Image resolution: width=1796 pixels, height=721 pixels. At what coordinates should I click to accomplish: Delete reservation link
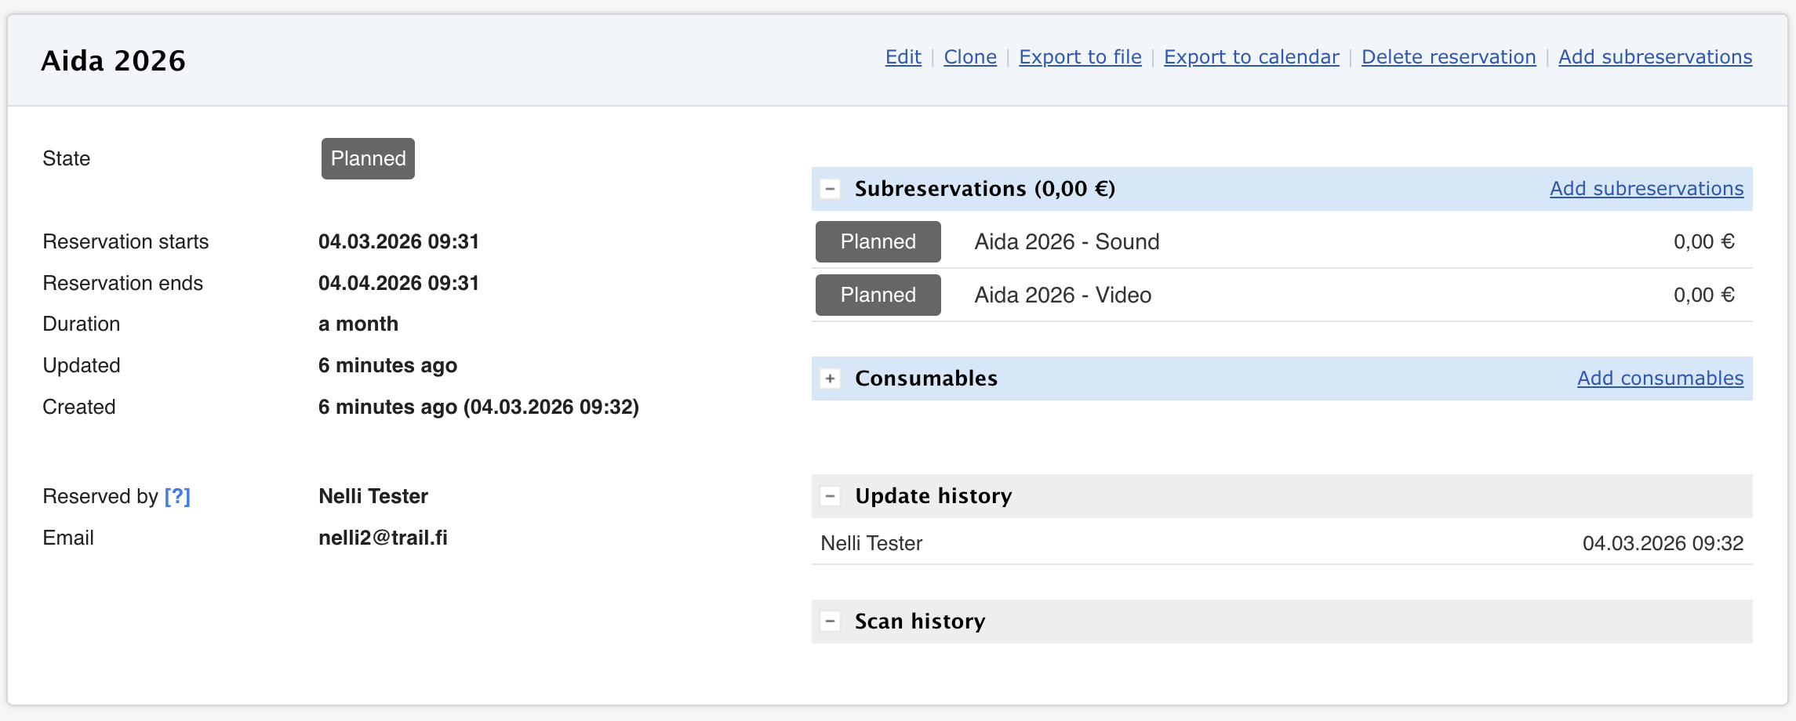click(x=1449, y=57)
